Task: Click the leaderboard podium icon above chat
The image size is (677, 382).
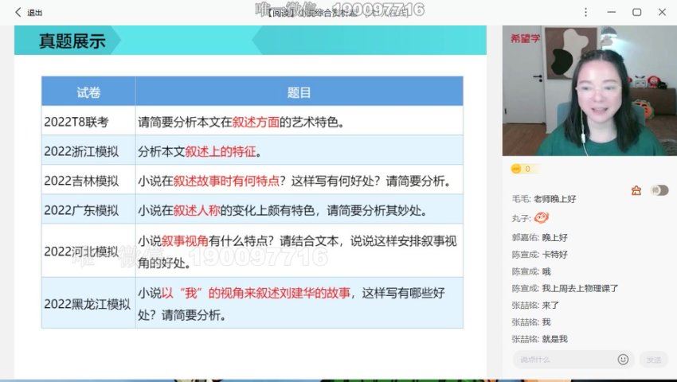Action: pos(636,190)
